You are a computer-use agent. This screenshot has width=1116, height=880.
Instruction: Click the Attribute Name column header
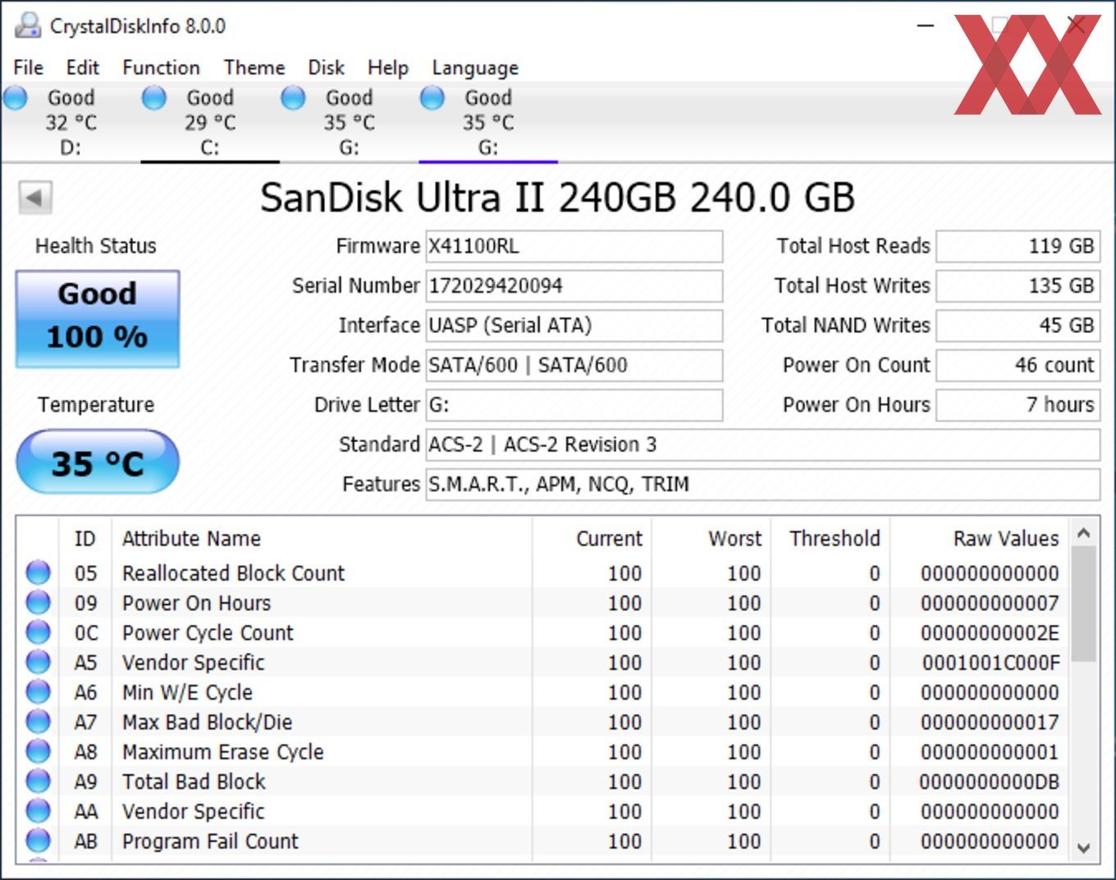click(322, 539)
